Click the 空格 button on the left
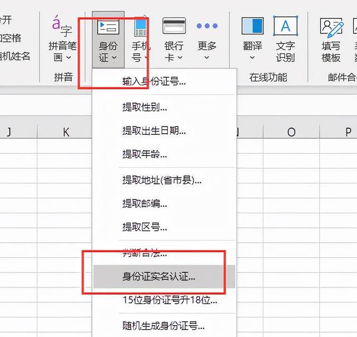Image resolution: width=357 pixels, height=337 pixels. [x=11, y=38]
